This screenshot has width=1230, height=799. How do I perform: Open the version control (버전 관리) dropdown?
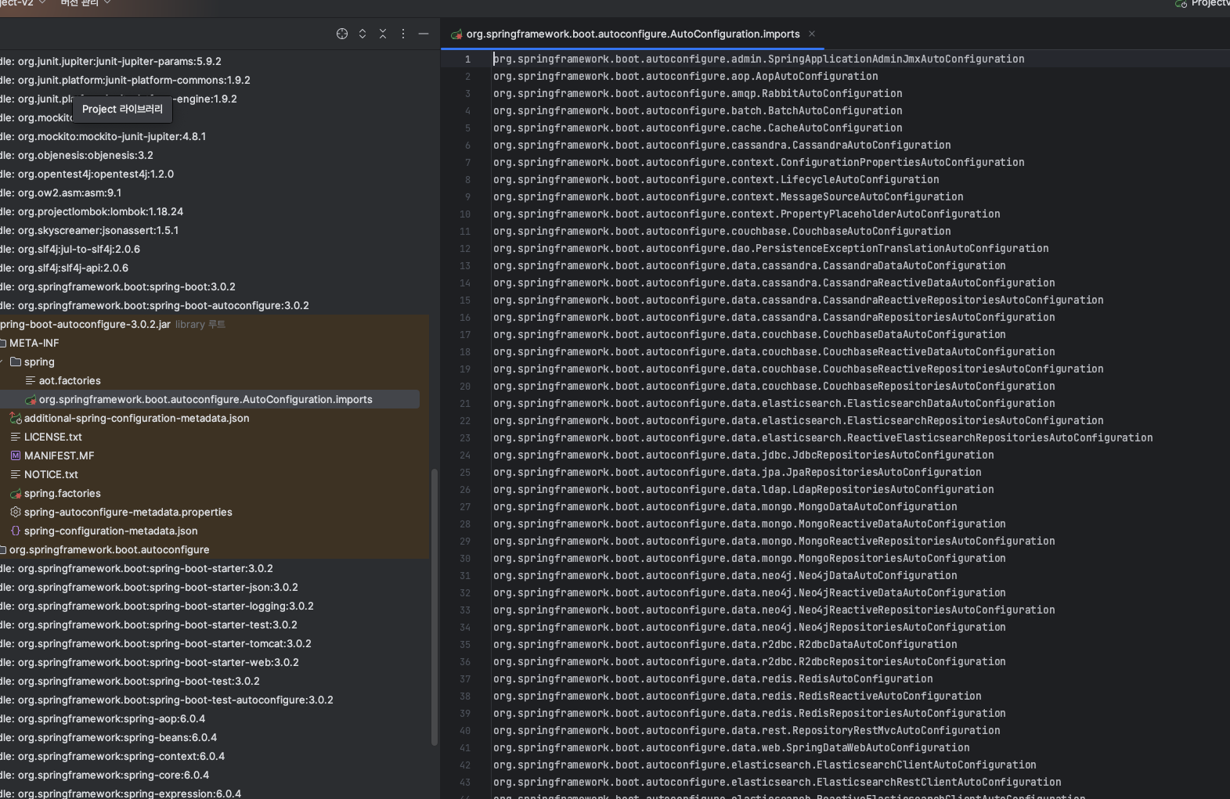point(85,3)
